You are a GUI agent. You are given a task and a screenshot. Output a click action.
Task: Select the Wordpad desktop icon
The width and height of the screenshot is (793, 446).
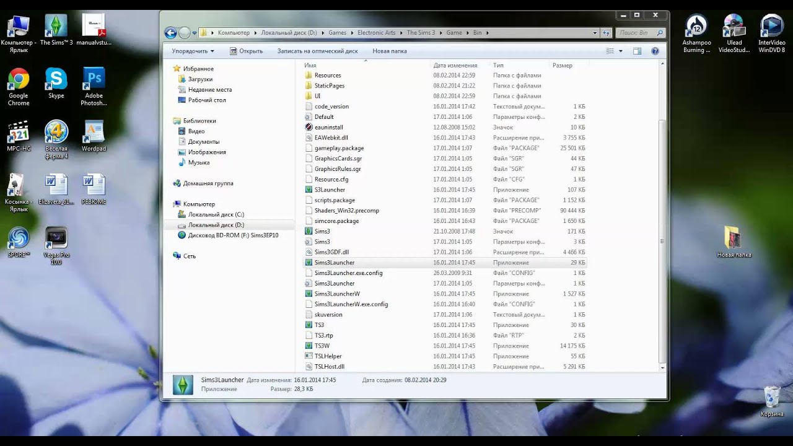pos(94,136)
